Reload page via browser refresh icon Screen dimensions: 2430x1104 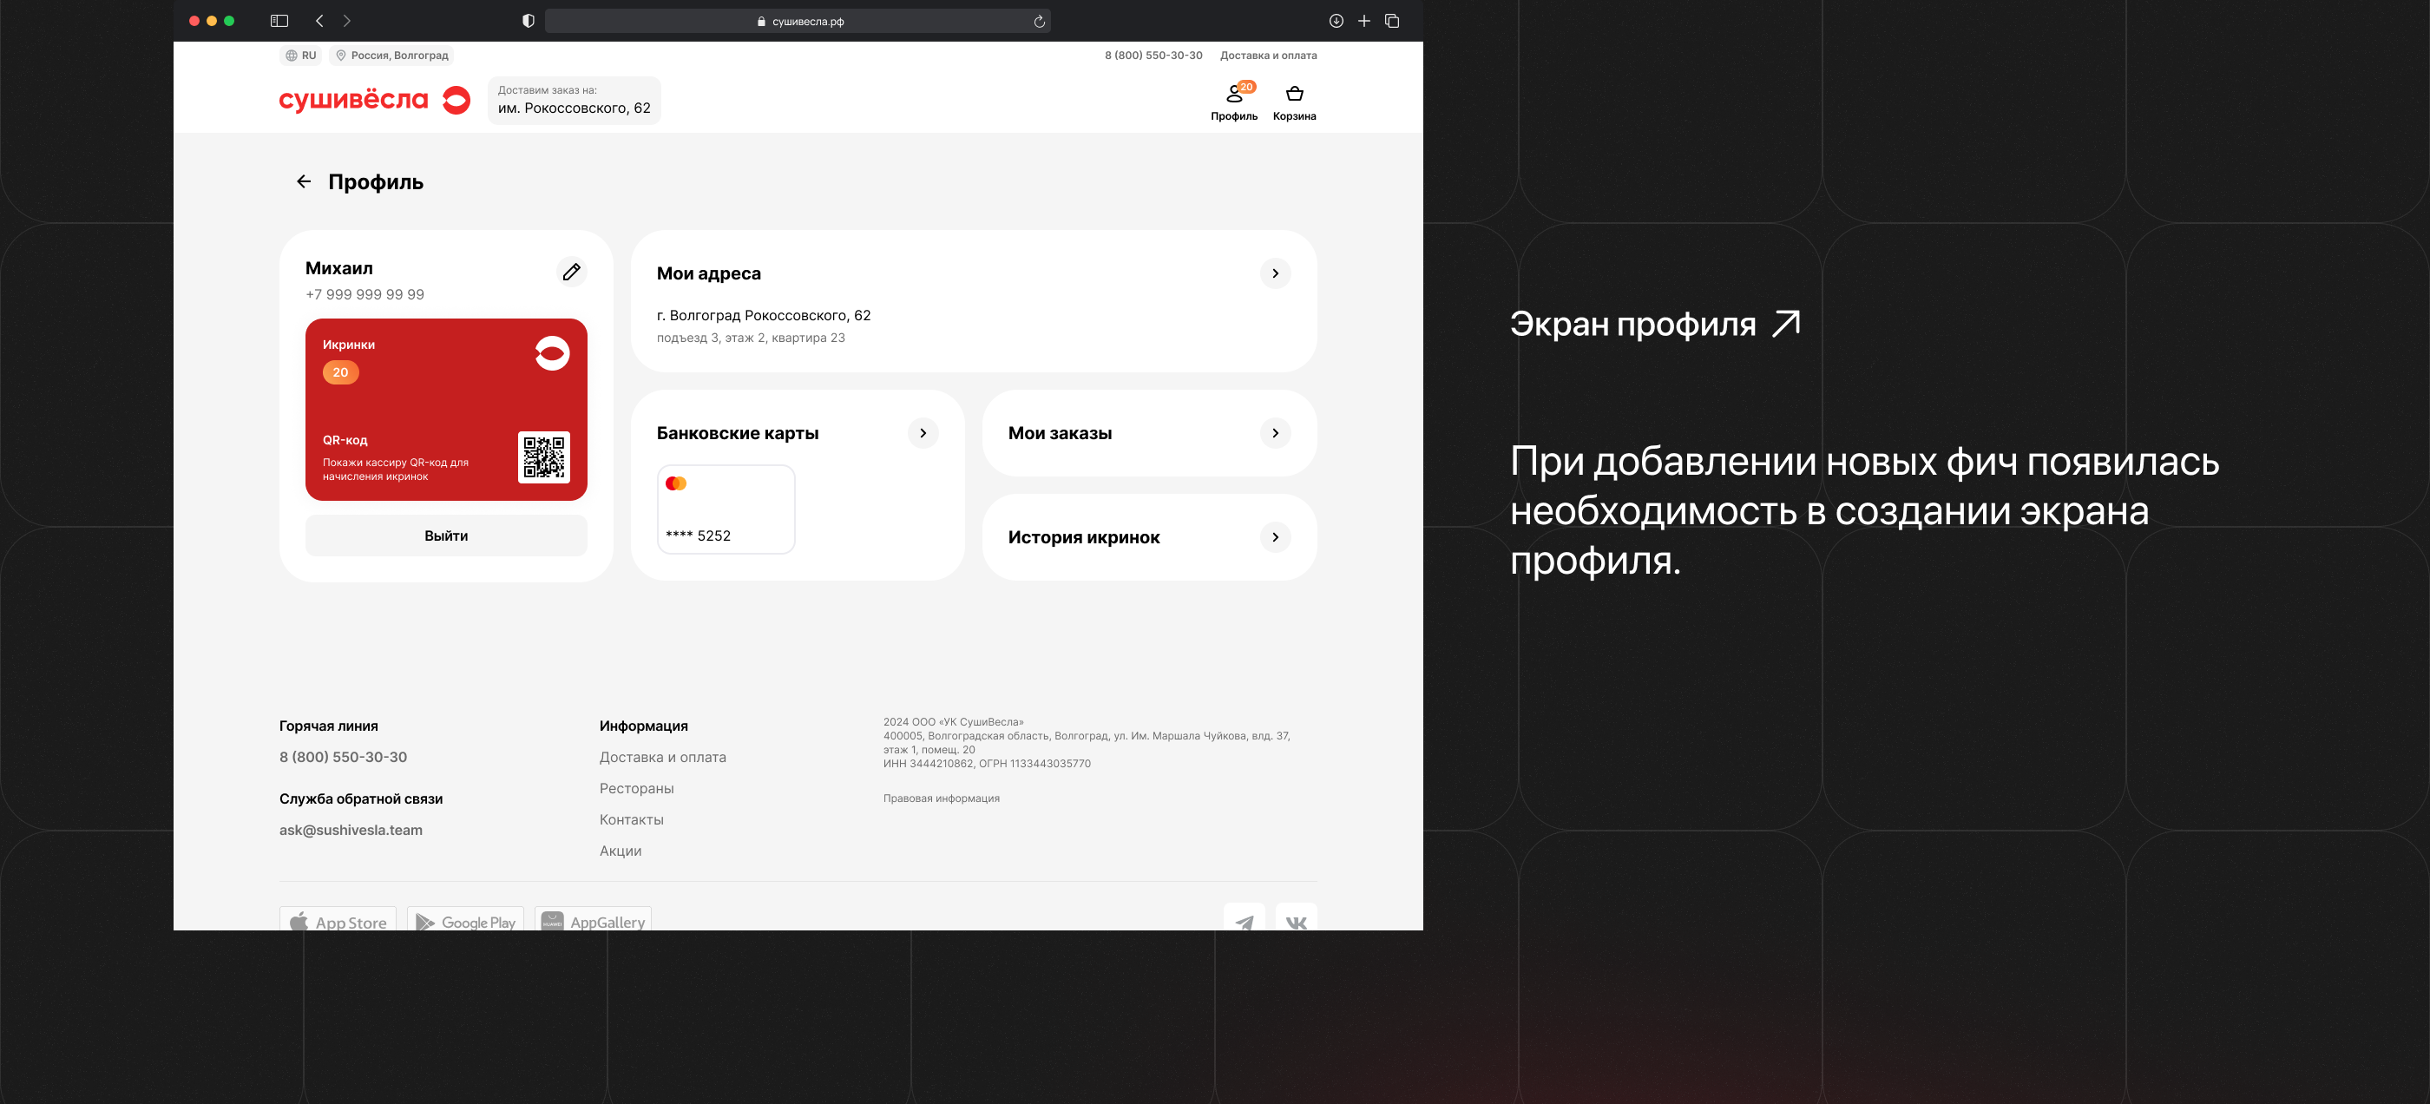[1039, 21]
